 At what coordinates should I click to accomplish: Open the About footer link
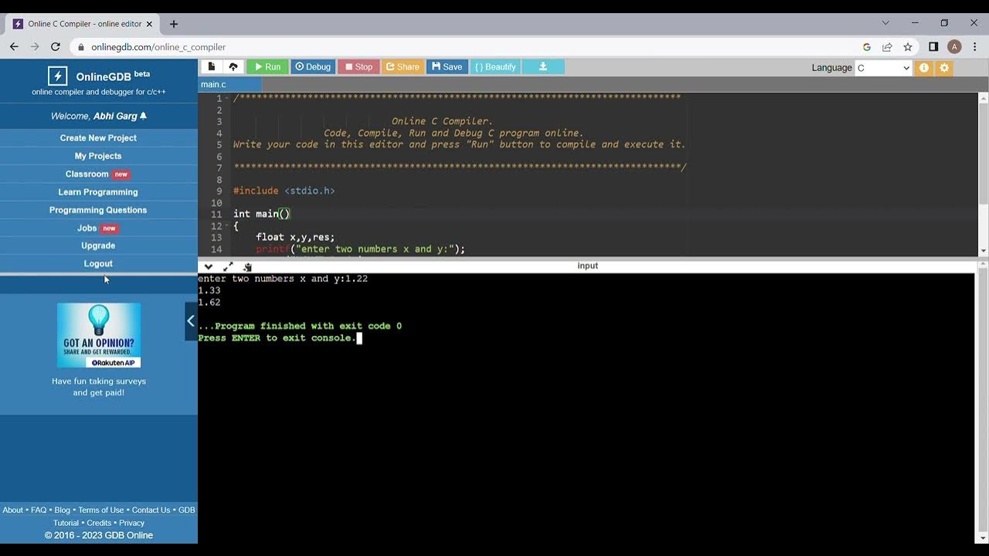(13, 510)
